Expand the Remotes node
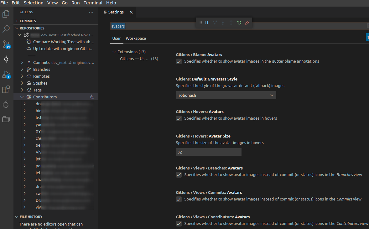Screen dimensions: 369x229 pyautogui.click(x=22, y=76)
